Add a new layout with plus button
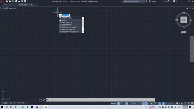Screen dimensions: 194x109 [x=27, y=103]
